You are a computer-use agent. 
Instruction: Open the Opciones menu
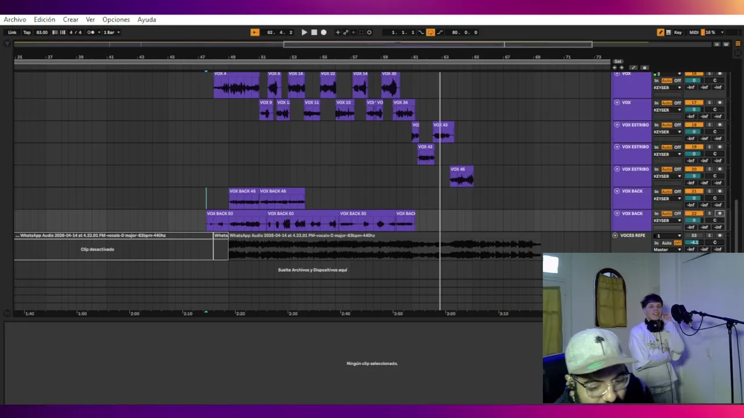pos(116,19)
